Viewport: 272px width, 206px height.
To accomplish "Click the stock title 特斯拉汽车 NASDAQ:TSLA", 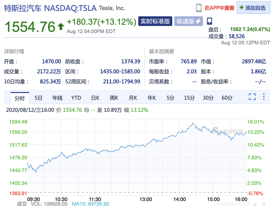I will (50, 8).
